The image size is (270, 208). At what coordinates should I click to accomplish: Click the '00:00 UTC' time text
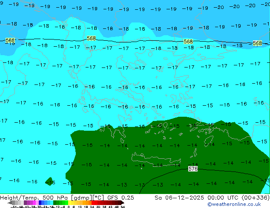click(x=224, y=198)
